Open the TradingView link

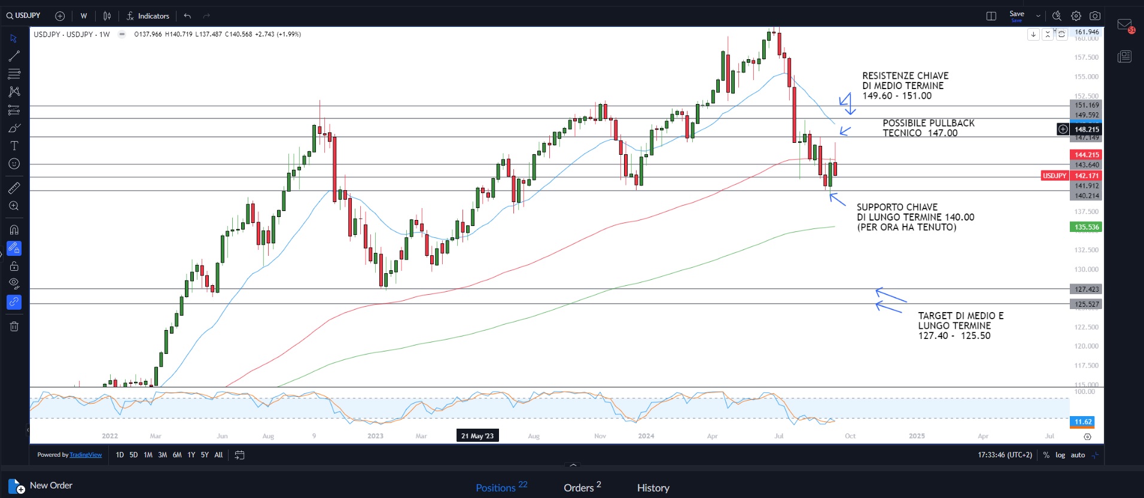point(86,455)
